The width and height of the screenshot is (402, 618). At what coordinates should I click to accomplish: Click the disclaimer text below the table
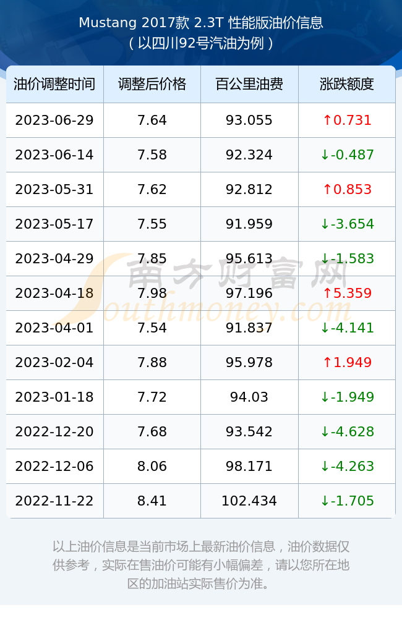click(x=201, y=565)
